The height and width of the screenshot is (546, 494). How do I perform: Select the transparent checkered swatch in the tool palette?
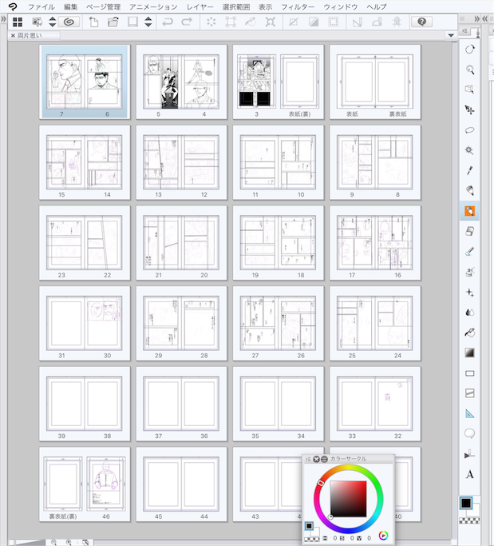(x=469, y=520)
